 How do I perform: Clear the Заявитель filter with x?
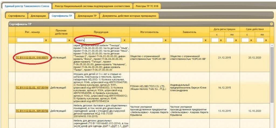pos(206,40)
